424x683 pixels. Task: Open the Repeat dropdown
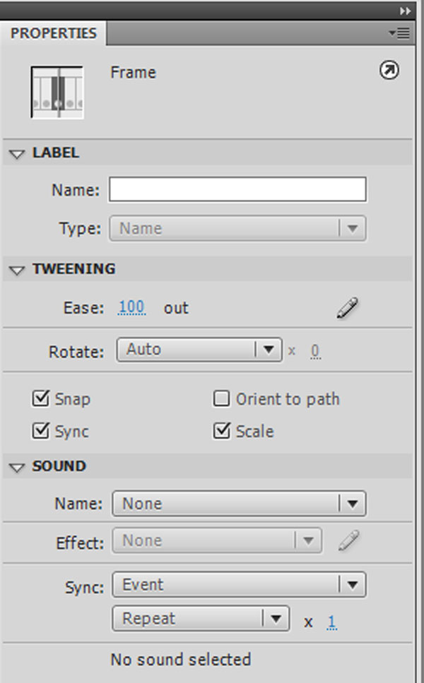tap(201, 619)
